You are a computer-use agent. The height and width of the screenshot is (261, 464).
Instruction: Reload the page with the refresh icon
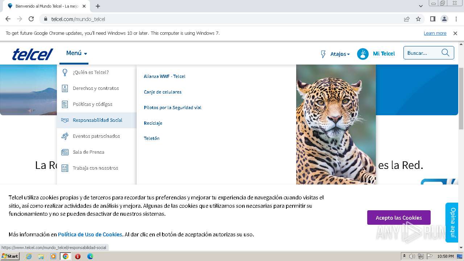[x=31, y=19]
